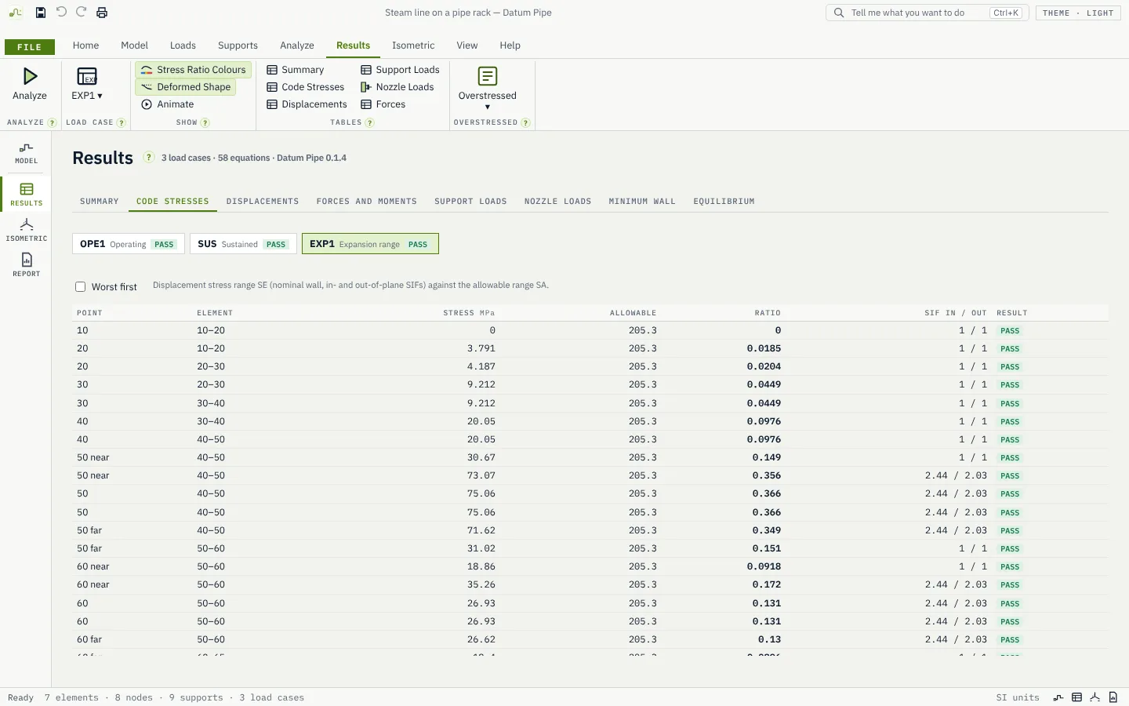The width and height of the screenshot is (1129, 706).
Task: Click the Tell me search field
Action: click(926, 13)
